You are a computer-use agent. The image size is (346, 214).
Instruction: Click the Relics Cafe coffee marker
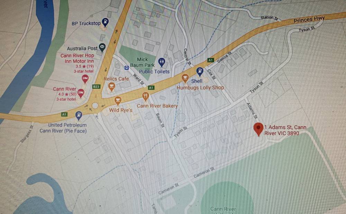112,87
